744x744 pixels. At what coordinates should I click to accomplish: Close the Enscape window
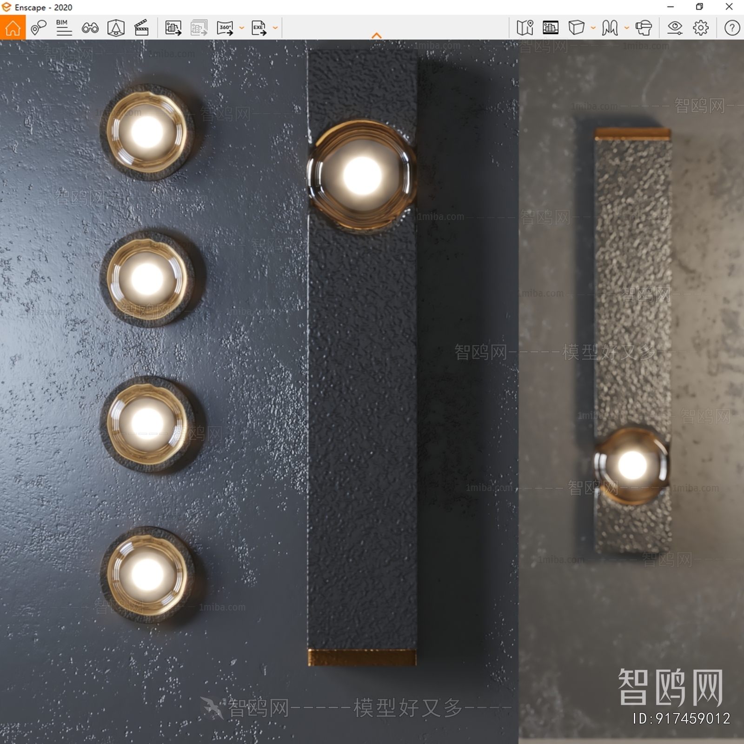coord(729,7)
